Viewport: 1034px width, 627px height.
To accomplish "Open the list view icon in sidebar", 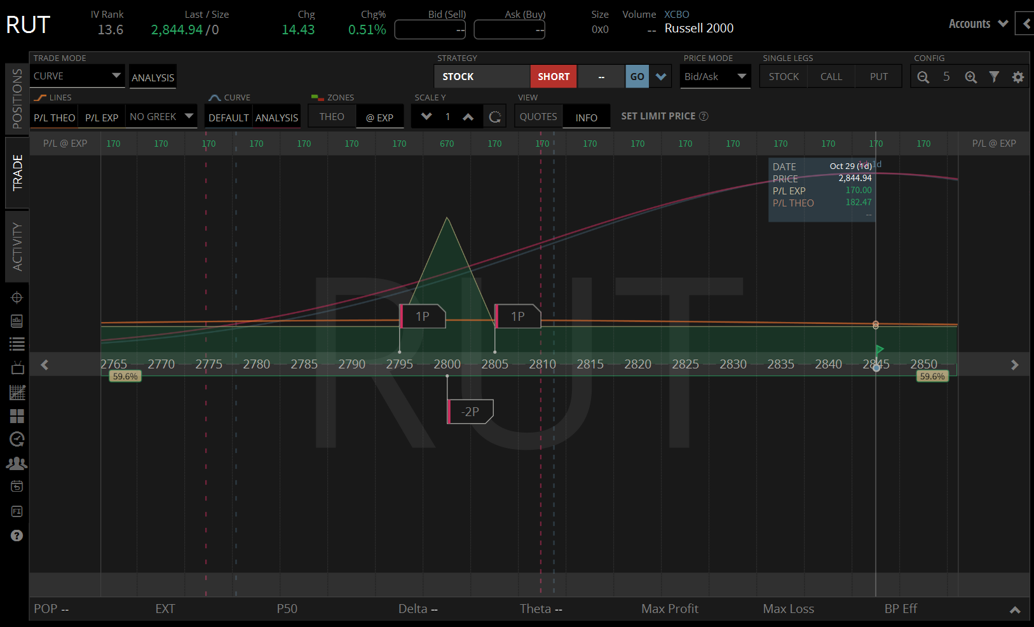I will [17, 344].
